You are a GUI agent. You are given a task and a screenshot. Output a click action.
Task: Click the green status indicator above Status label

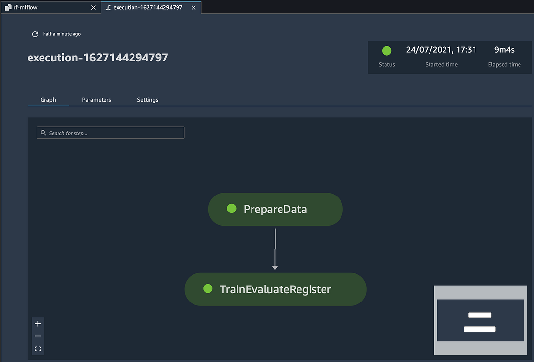386,50
